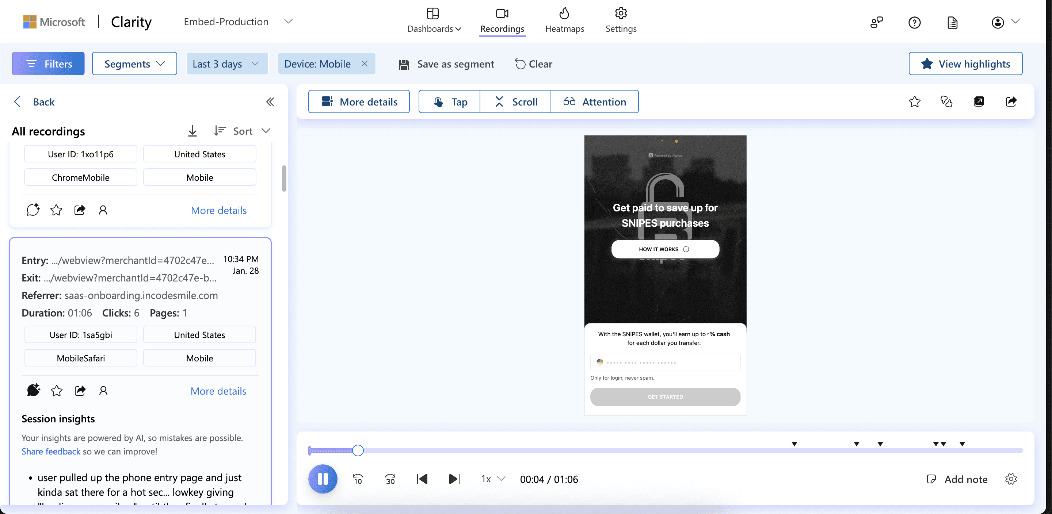Screen dimensions: 1052x514
Task: Click the rewind 10 seconds icon
Action: click(x=358, y=479)
